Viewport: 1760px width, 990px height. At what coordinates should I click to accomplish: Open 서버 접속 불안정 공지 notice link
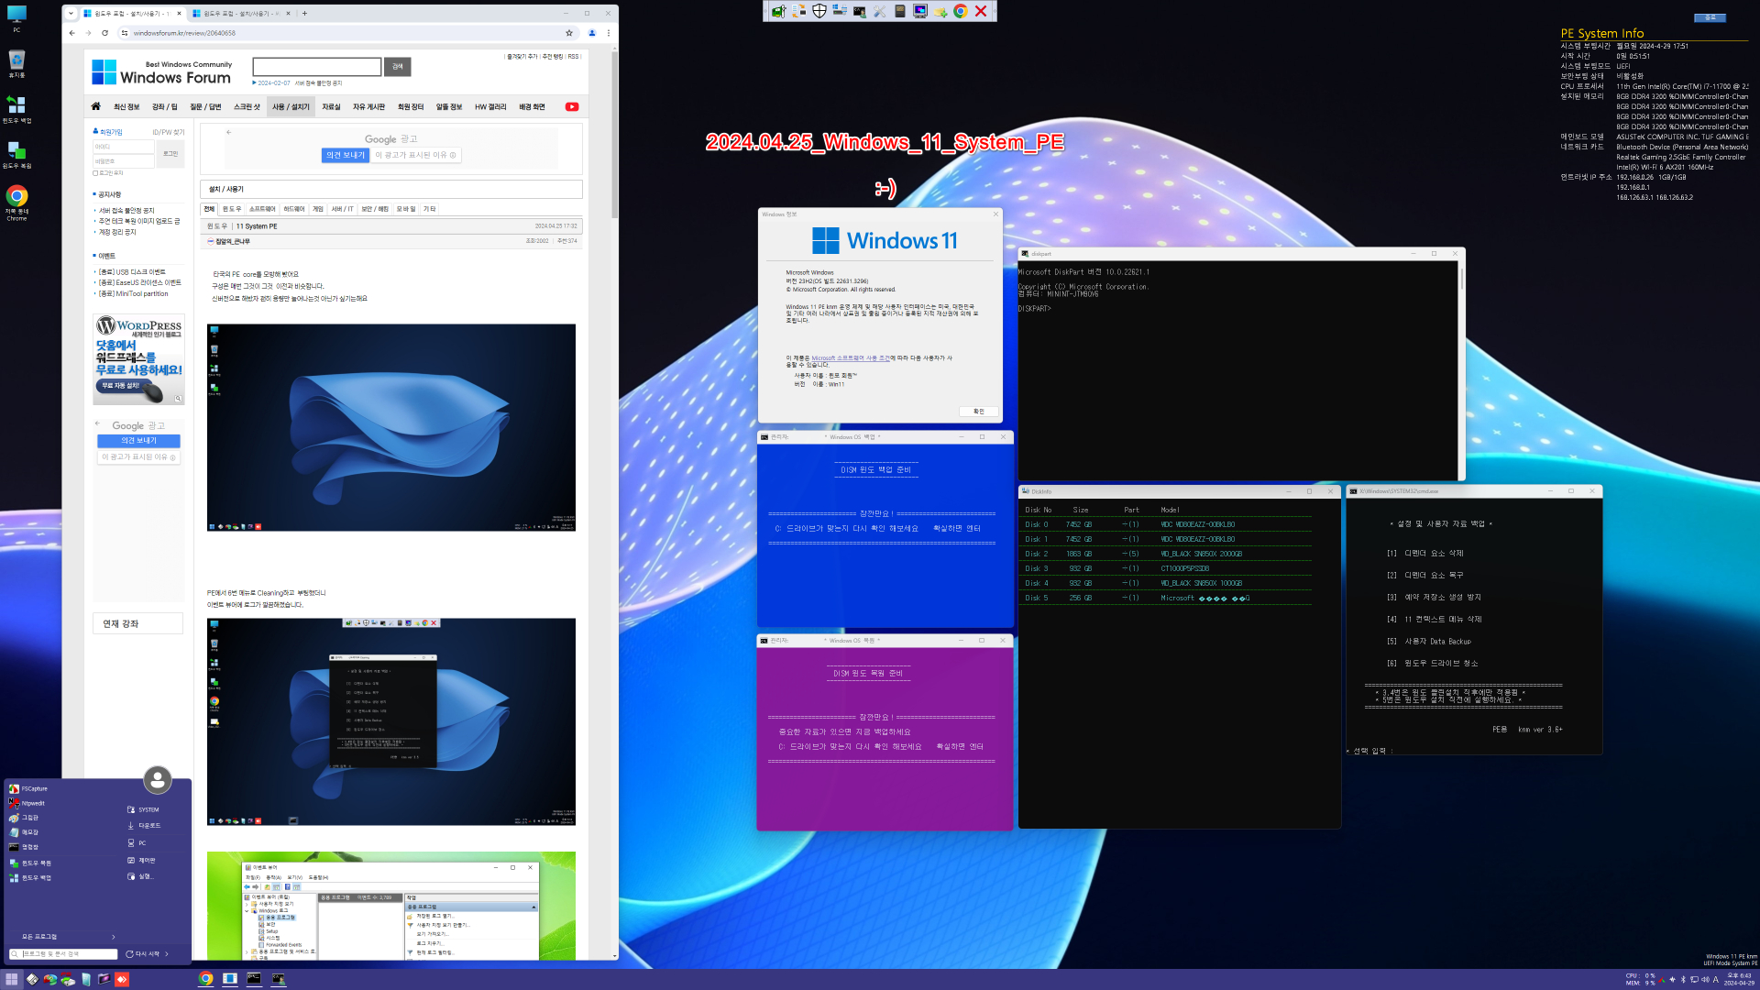click(126, 211)
